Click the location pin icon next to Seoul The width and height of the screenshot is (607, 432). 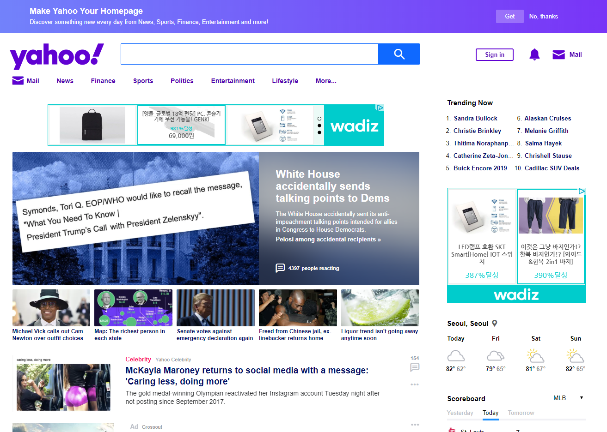pyautogui.click(x=495, y=324)
